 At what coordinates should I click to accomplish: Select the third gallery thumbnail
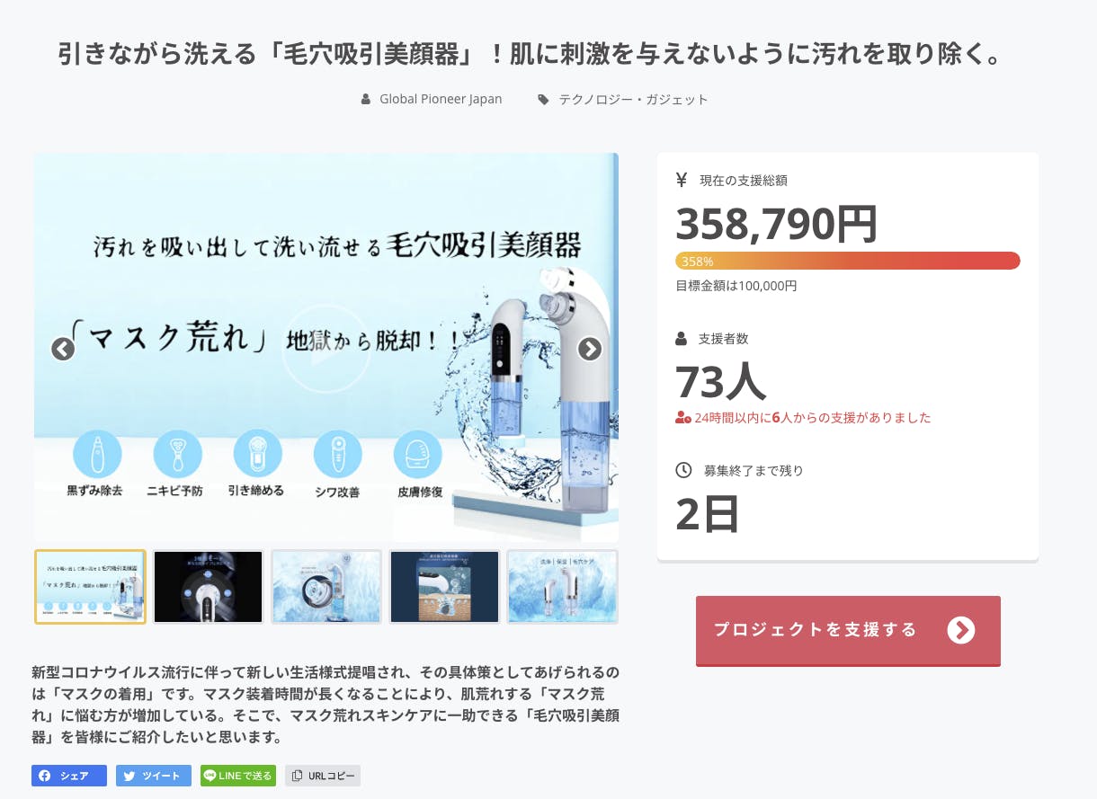[x=326, y=587]
